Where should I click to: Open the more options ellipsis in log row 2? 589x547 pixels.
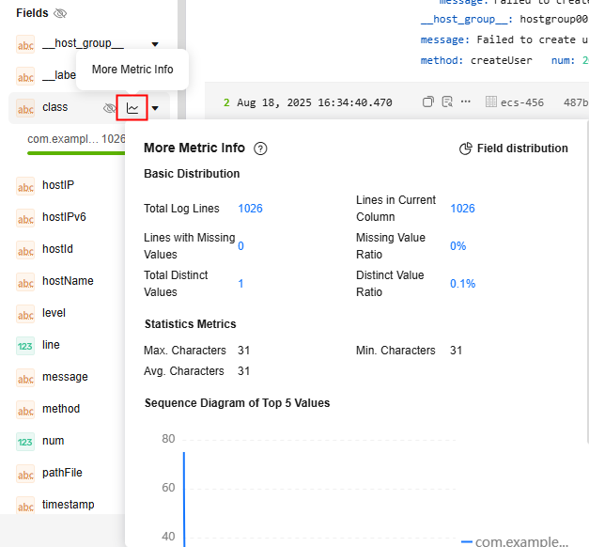(x=465, y=102)
